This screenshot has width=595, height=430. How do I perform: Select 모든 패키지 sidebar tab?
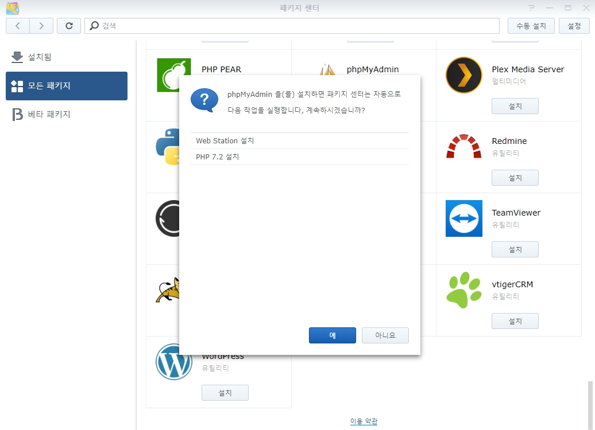click(67, 86)
